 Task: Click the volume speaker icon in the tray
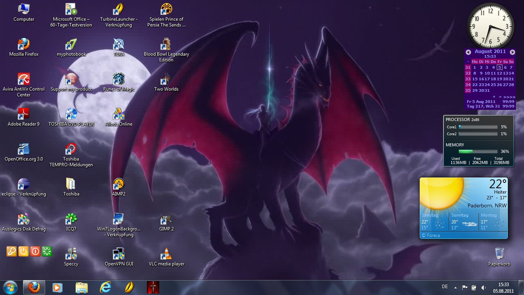pyautogui.click(x=484, y=287)
